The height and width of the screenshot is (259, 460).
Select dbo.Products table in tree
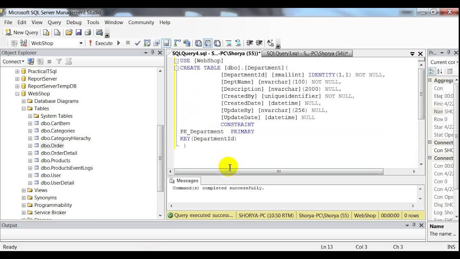tap(55, 160)
